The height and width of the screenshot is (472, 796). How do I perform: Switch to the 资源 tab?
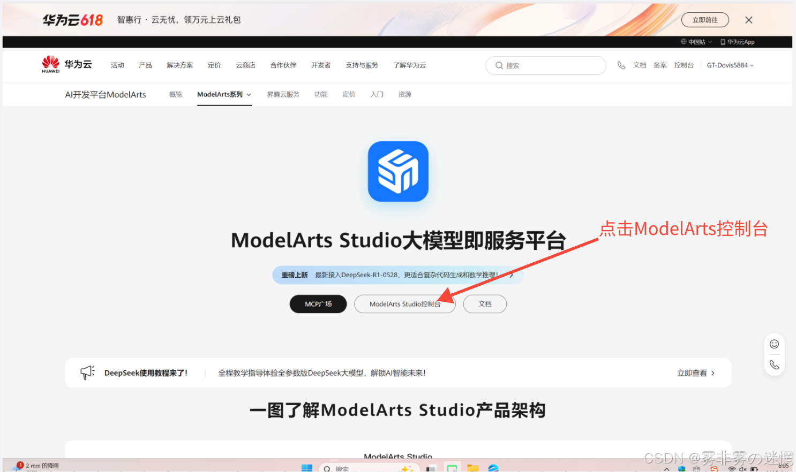tap(405, 94)
